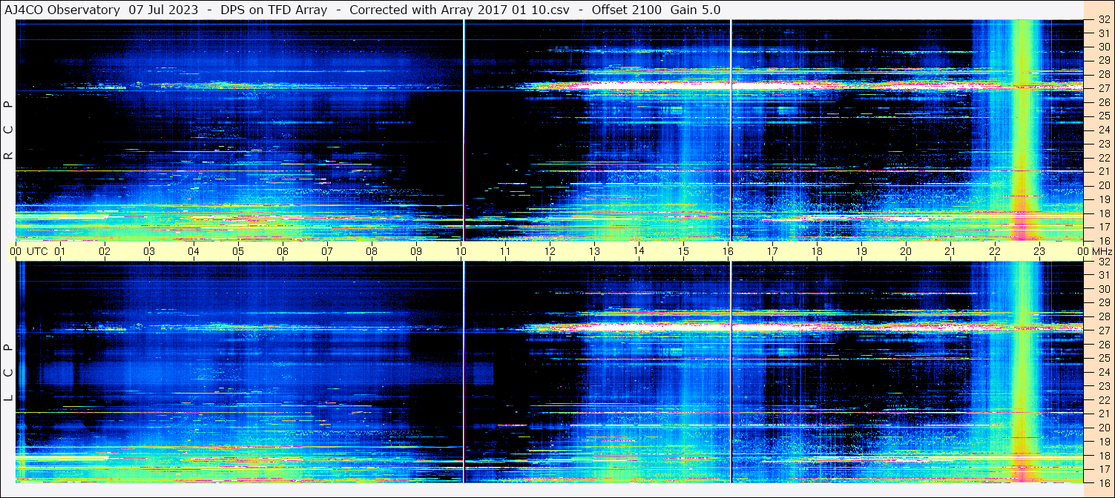Select hour 08 on the UTC axis

[x=372, y=251]
